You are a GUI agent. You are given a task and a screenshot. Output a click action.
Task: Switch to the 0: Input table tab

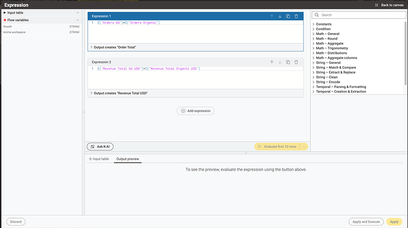click(99, 159)
